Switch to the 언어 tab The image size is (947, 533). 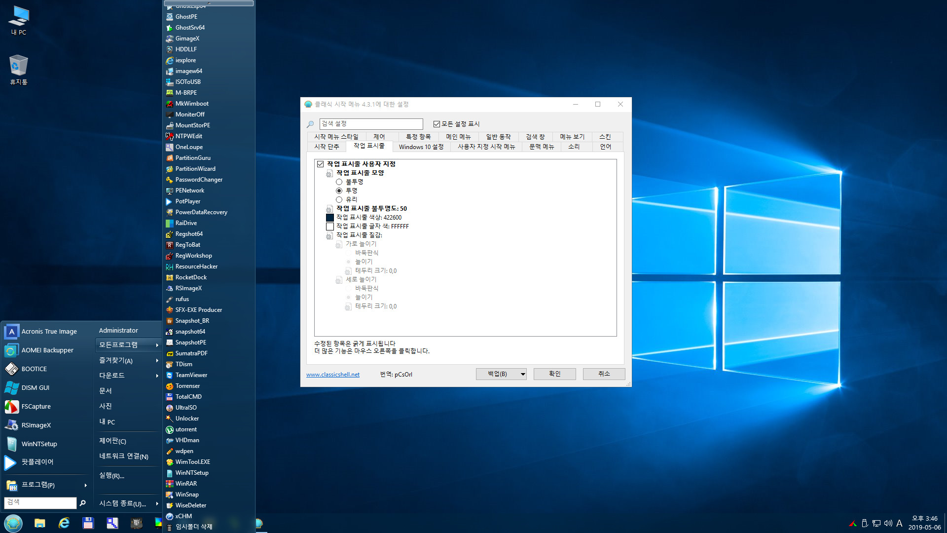point(606,147)
